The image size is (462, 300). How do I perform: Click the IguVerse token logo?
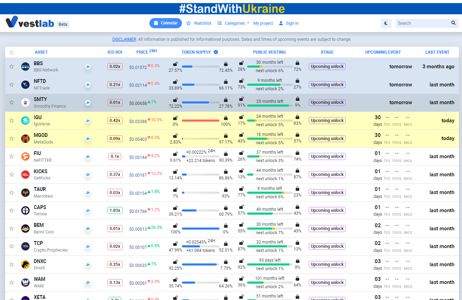pos(25,121)
